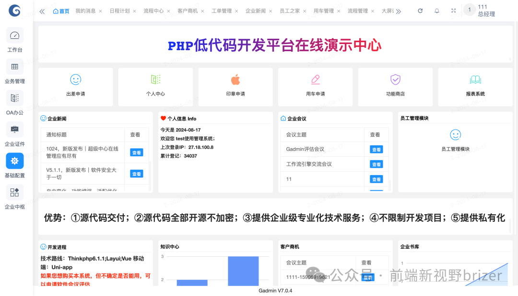Open the 总经理 user avatar

click(469, 10)
